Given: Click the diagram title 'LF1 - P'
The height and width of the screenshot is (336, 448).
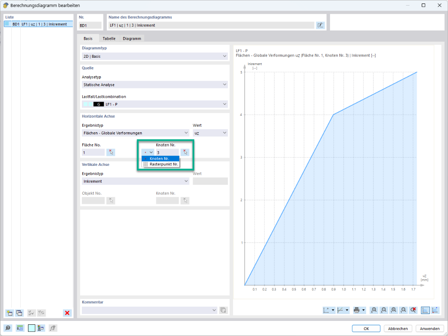Looking at the screenshot, I should point(242,51).
